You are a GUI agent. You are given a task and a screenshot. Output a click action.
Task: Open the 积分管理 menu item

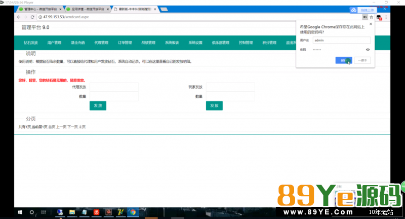(269, 43)
